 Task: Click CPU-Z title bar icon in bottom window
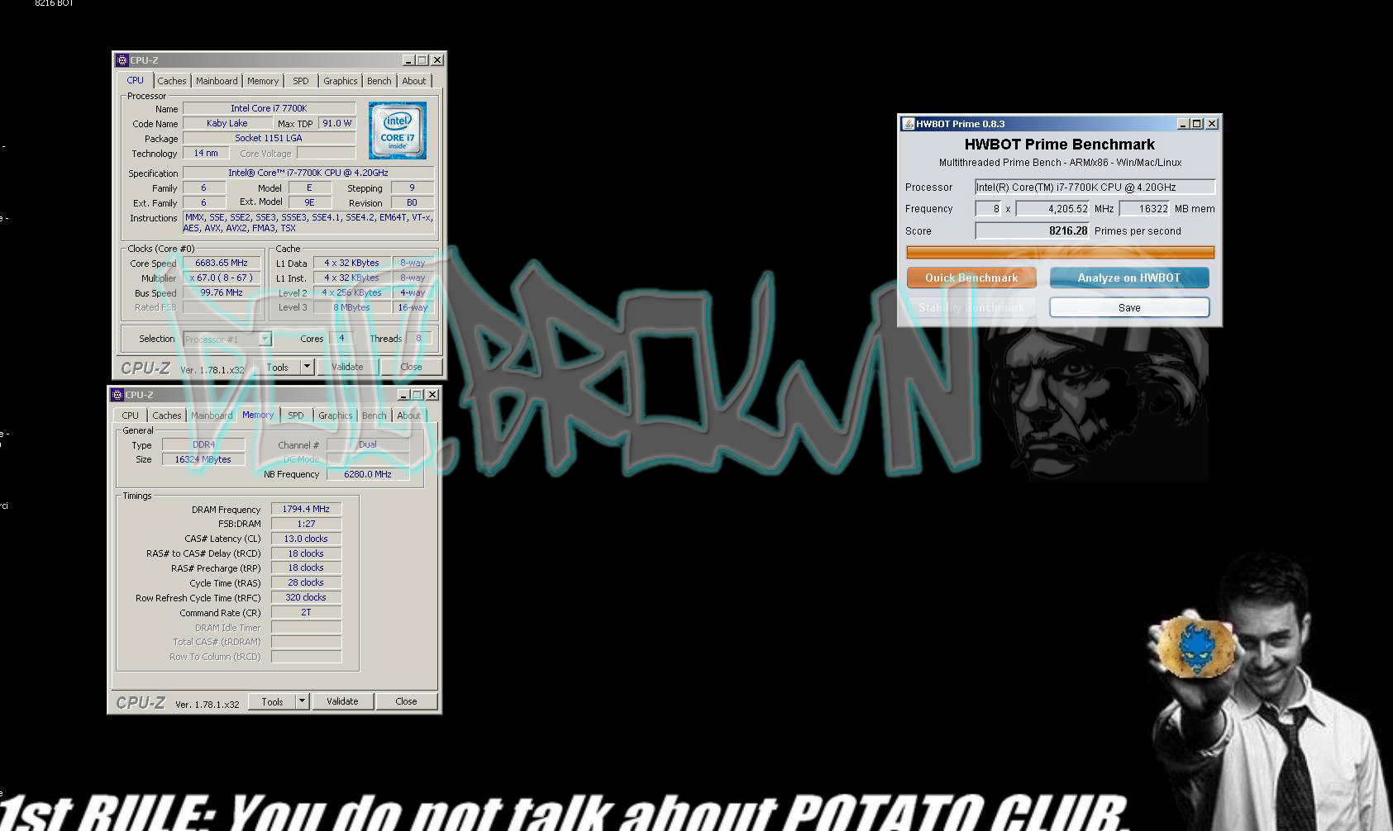tap(117, 395)
